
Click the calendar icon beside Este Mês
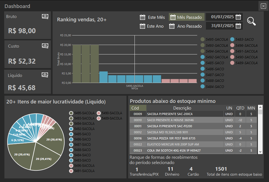click(143, 17)
